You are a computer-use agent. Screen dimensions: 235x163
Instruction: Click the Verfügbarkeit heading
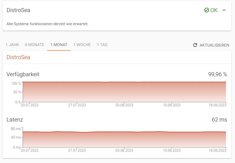click(x=23, y=74)
